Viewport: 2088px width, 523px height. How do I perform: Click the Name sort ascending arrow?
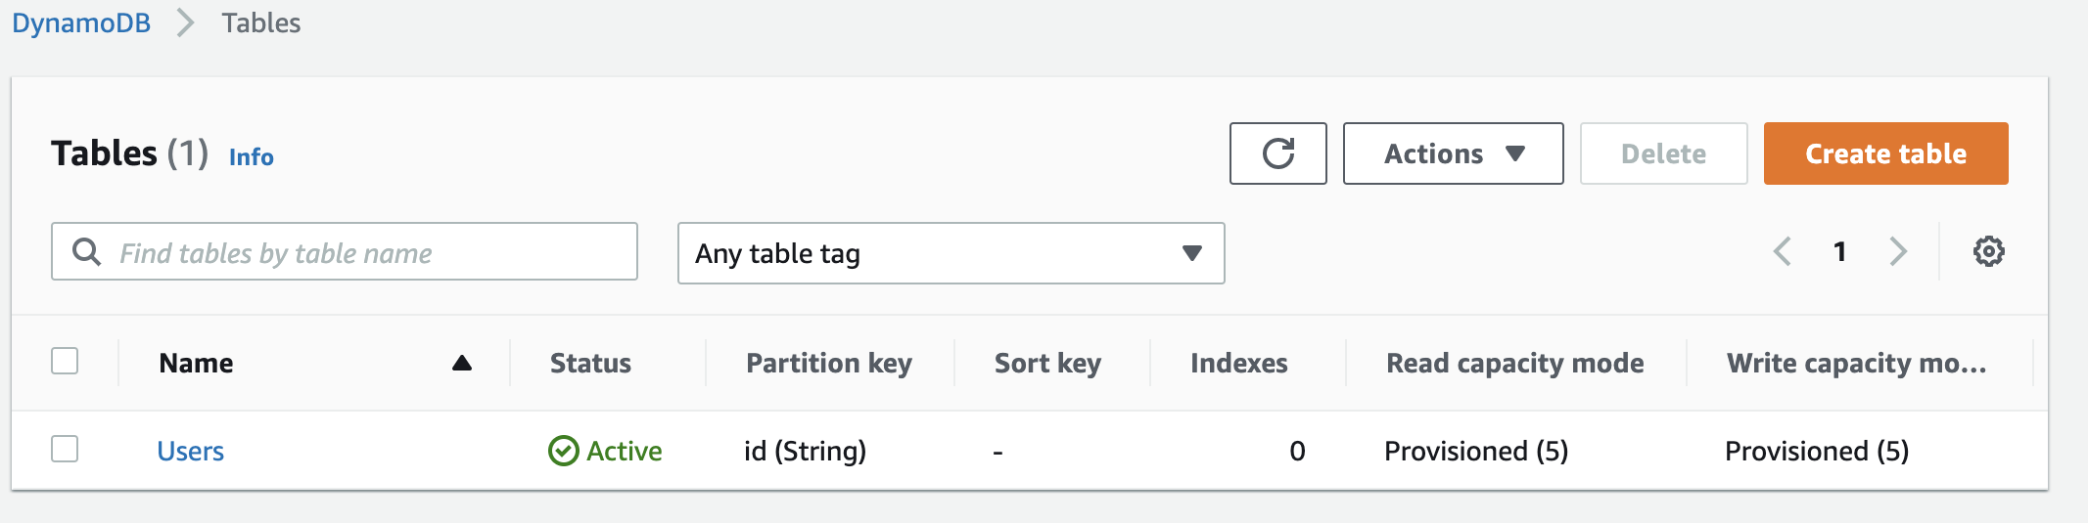[x=462, y=364]
